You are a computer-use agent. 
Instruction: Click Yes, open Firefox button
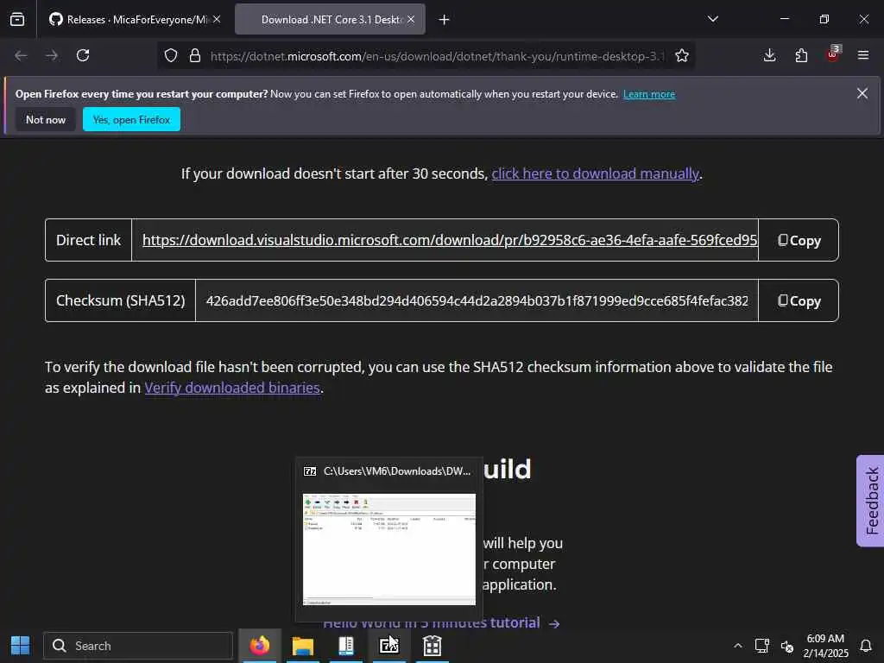coord(131,119)
